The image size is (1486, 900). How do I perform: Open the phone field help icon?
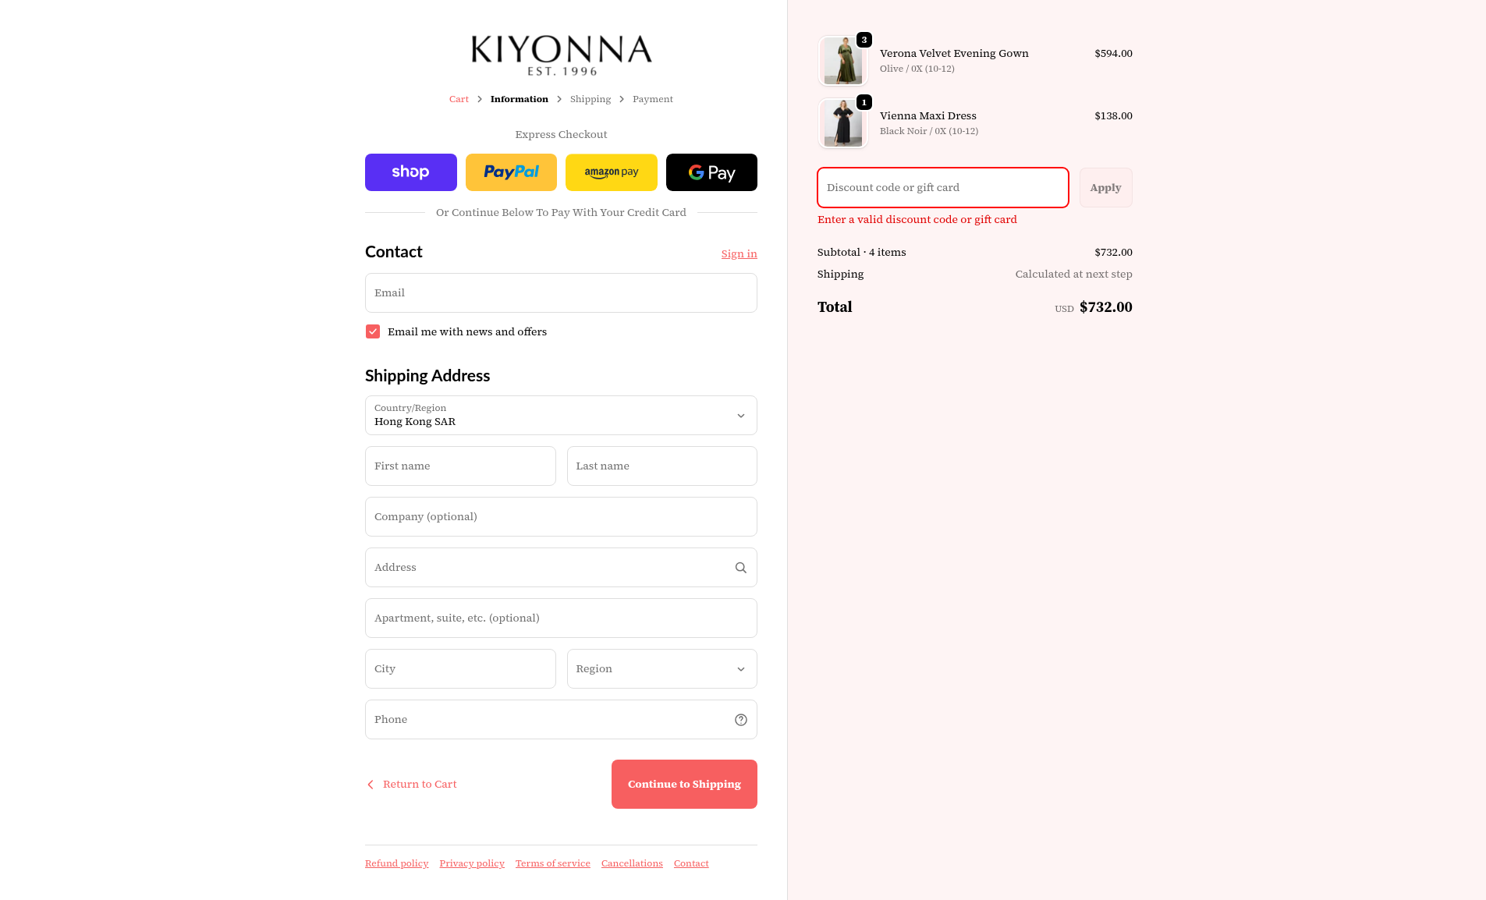(741, 720)
